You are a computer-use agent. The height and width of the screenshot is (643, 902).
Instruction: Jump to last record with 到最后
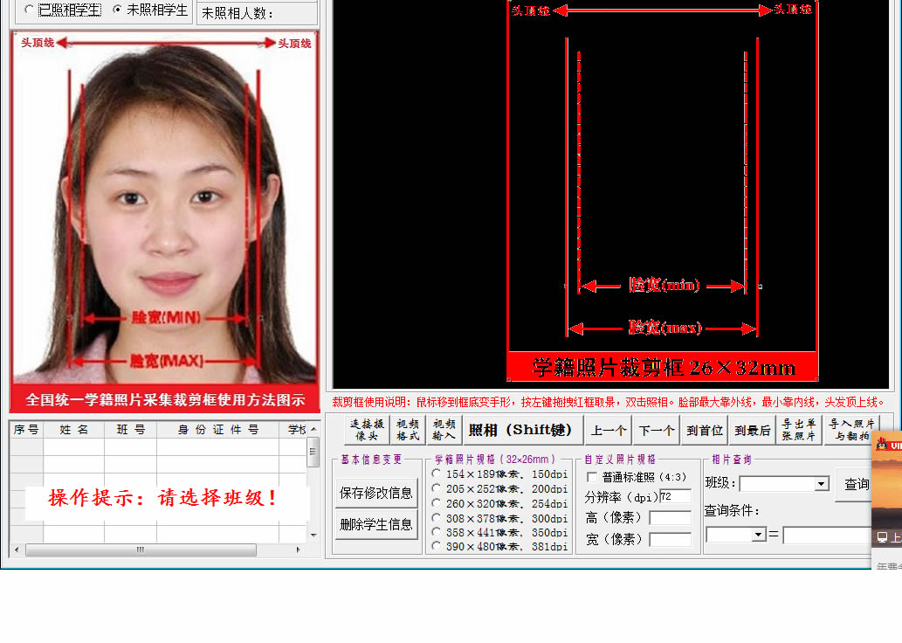[753, 430]
